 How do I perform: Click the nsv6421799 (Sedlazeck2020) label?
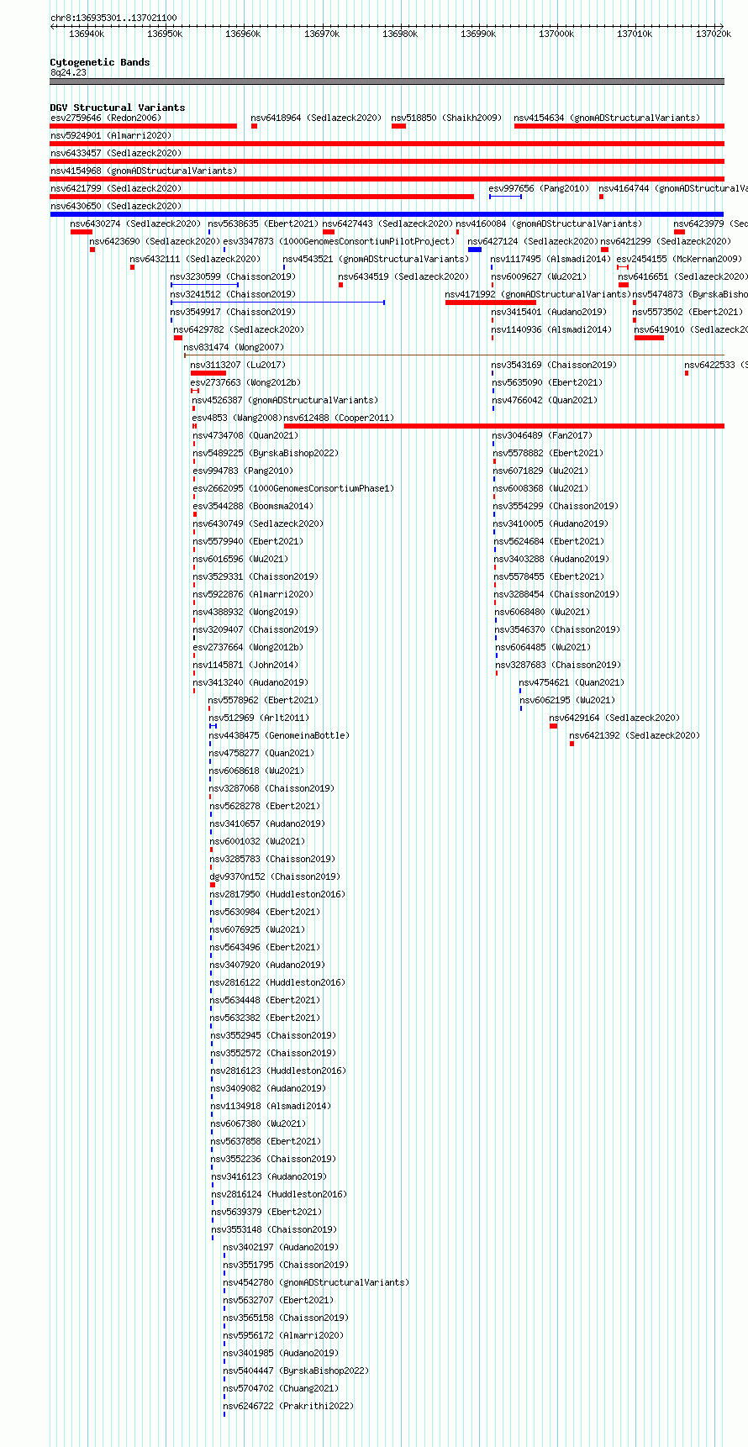tap(116, 189)
